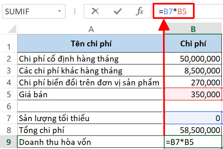Confirm the formula with the checkmark icon
The image size is (223, 149).
tap(118, 11)
